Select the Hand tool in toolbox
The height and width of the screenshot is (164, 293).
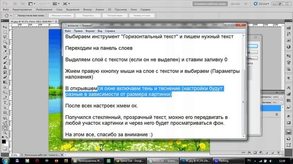pos(5,128)
